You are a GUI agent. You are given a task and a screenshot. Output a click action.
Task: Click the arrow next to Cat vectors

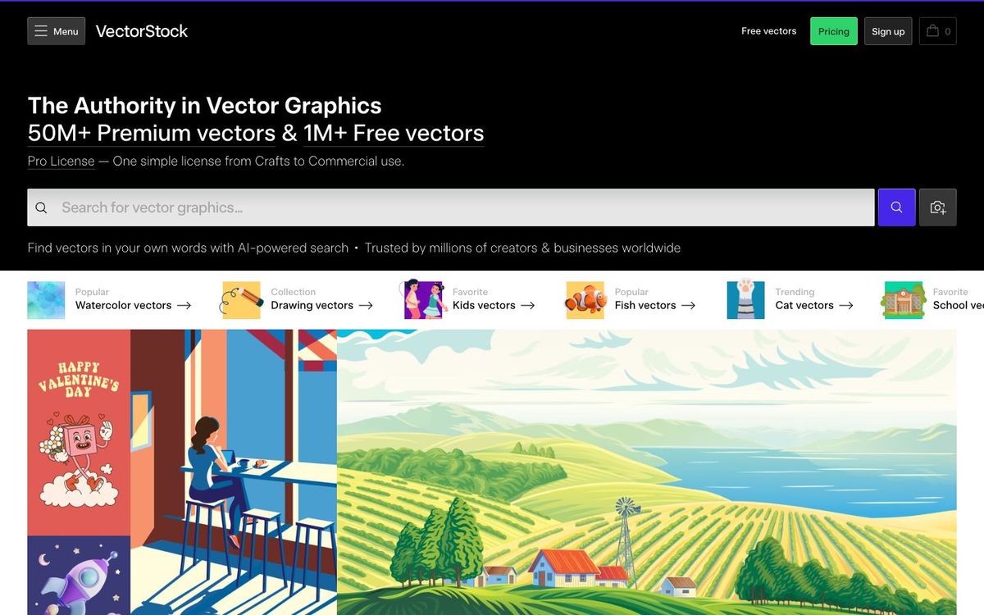tap(846, 305)
